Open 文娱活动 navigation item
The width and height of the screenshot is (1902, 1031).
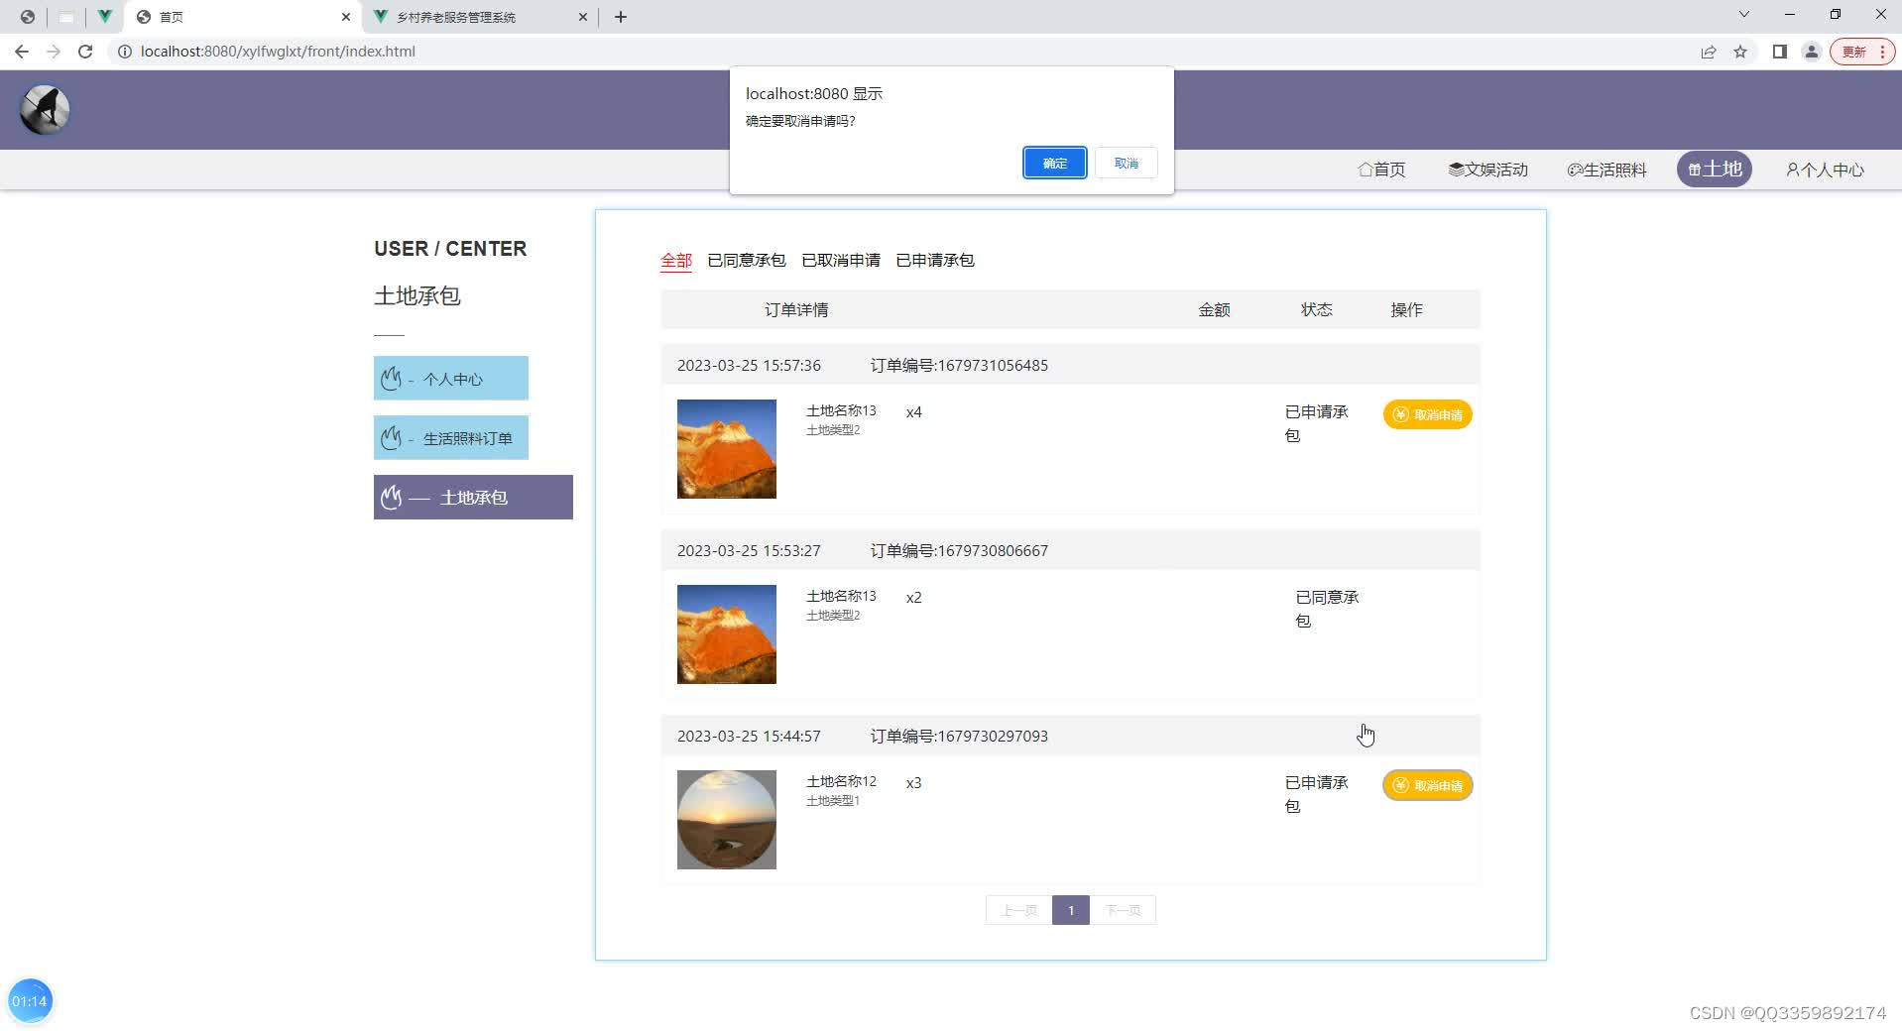pos(1488,170)
